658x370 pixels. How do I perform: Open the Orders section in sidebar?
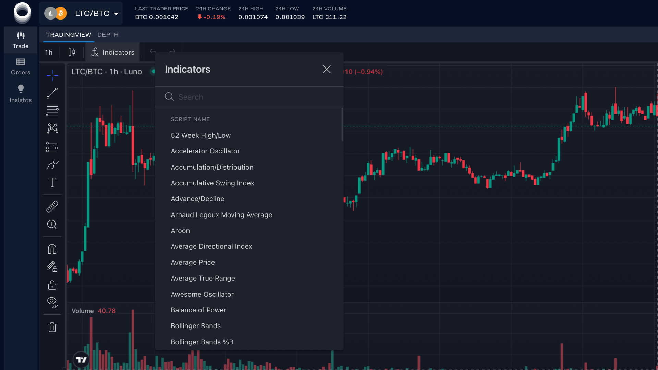click(21, 66)
